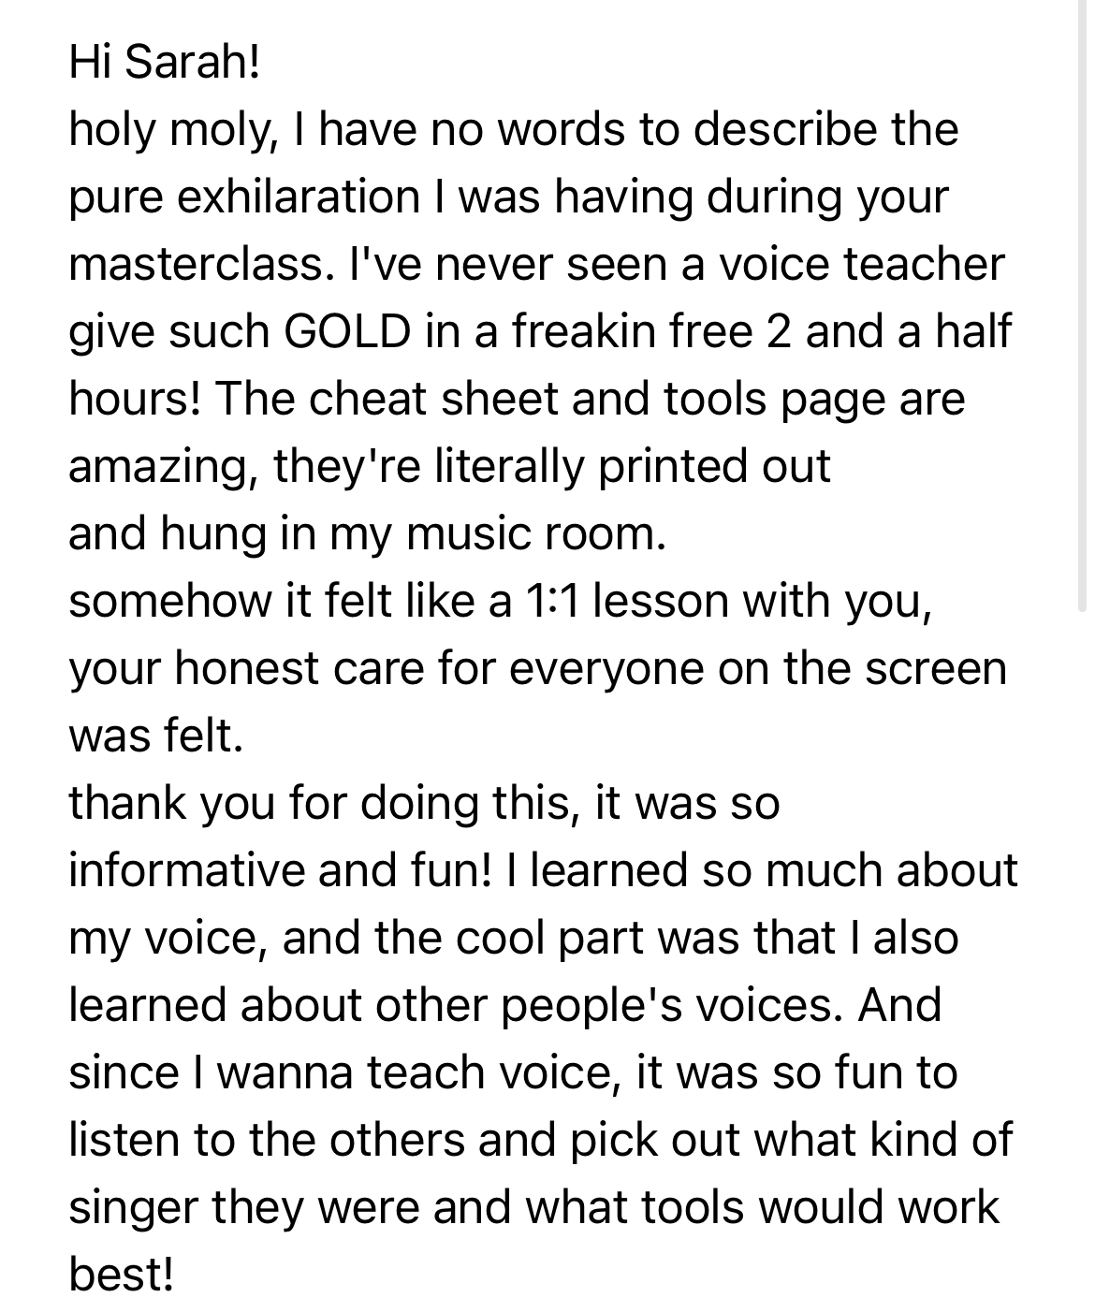
Task: Click the word 'masterclass' in the text
Action: (192, 264)
